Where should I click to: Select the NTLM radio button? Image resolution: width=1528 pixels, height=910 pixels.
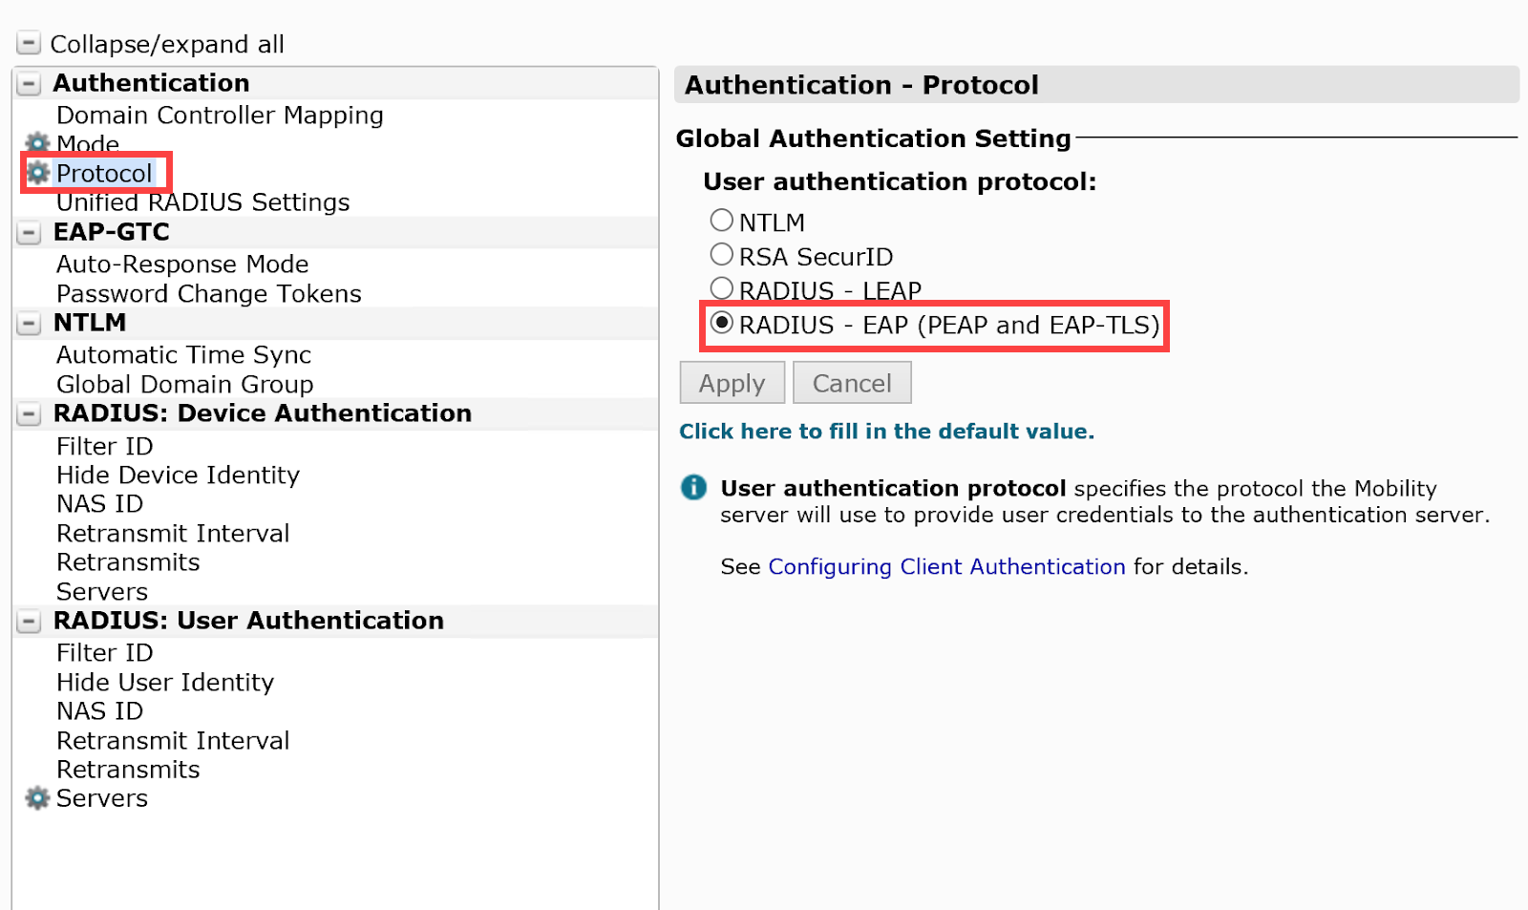coord(722,221)
